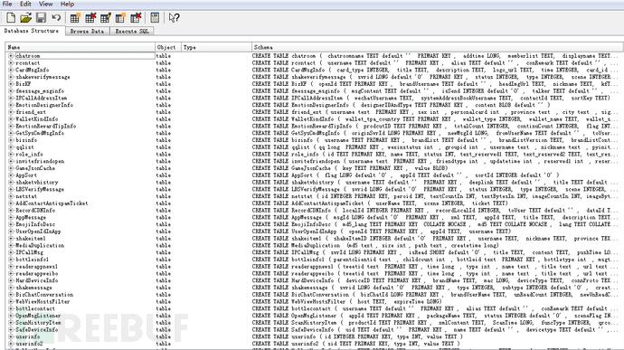Expand the chatroom table node
The width and height of the screenshot is (624, 350).
click(11, 56)
